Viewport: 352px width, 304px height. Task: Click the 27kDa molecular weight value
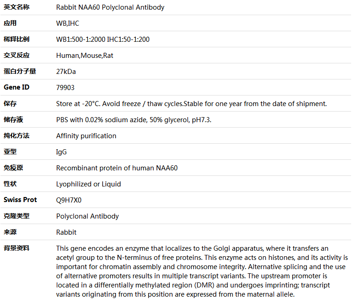66,72
